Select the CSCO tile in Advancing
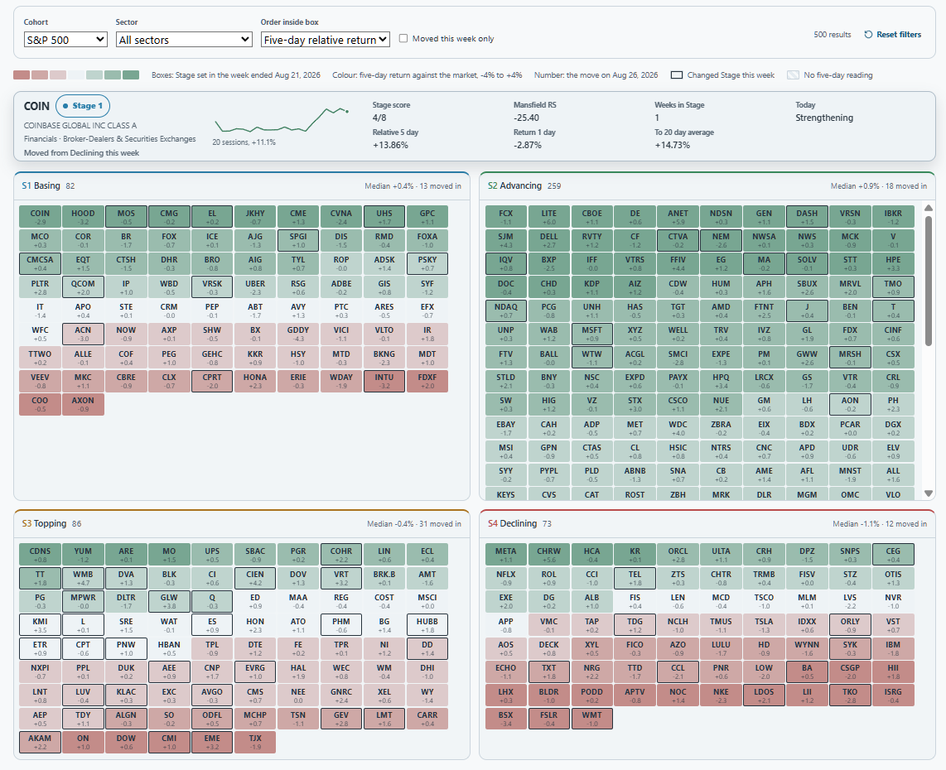 [678, 405]
